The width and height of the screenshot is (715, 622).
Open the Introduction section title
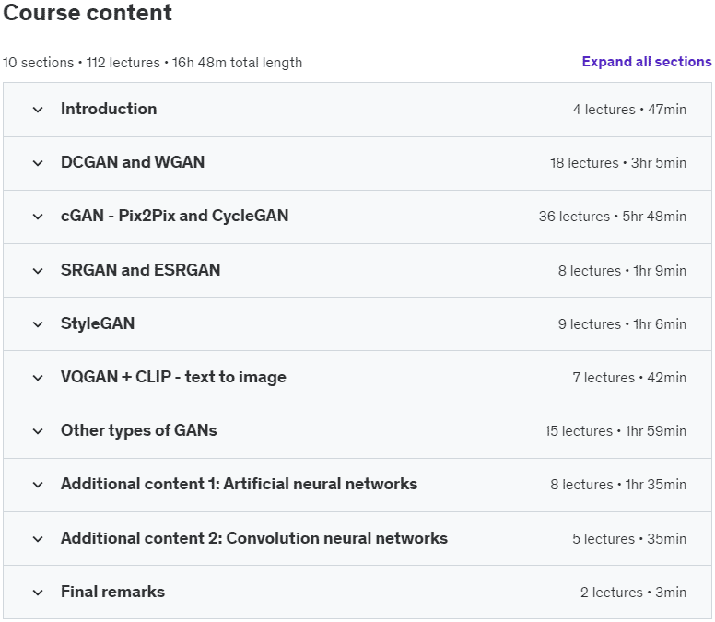coord(109,109)
